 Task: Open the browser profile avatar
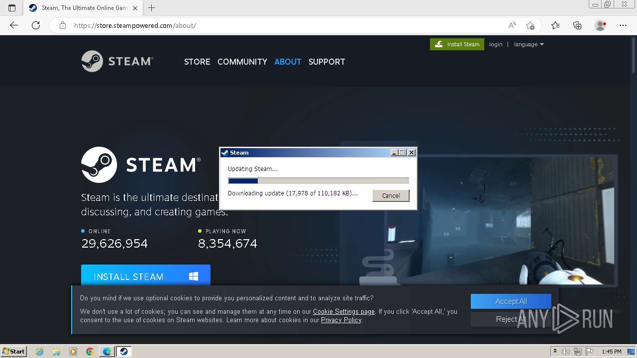click(600, 25)
